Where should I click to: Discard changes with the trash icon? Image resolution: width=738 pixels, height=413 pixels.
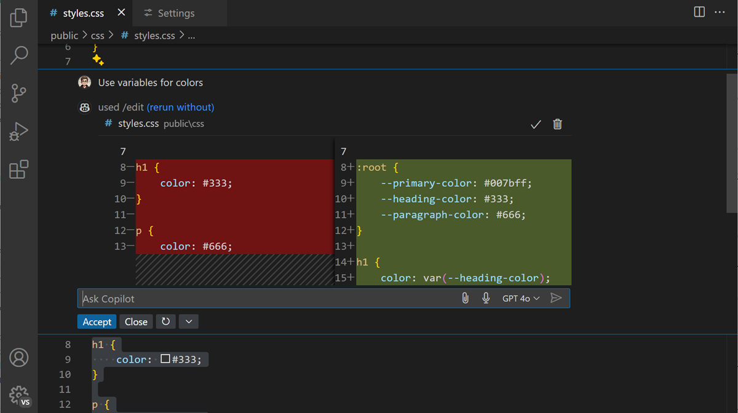(557, 124)
